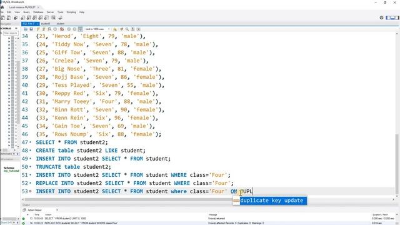Open the Tools menu

pyautogui.click(x=60, y=12)
